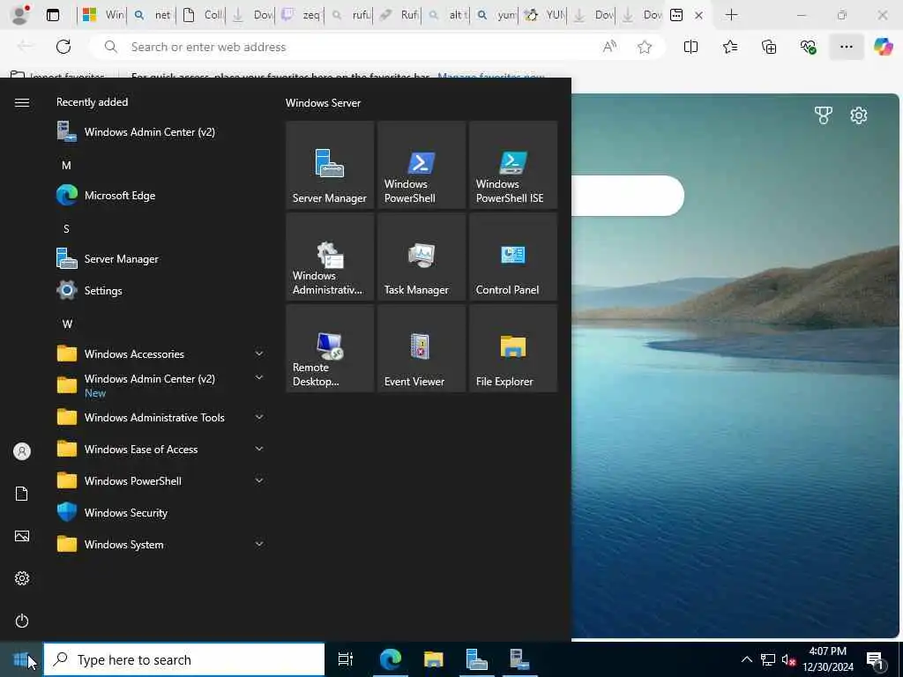Open Windows Administrative Tools tile
Screen dimensions: 903x677
tap(330, 257)
